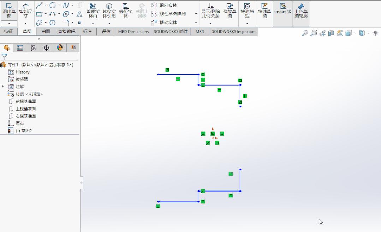The height and width of the screenshot is (232, 381).
Task: Select the 剪裁实体 (Trim Entities) tool
Action: coord(93,12)
